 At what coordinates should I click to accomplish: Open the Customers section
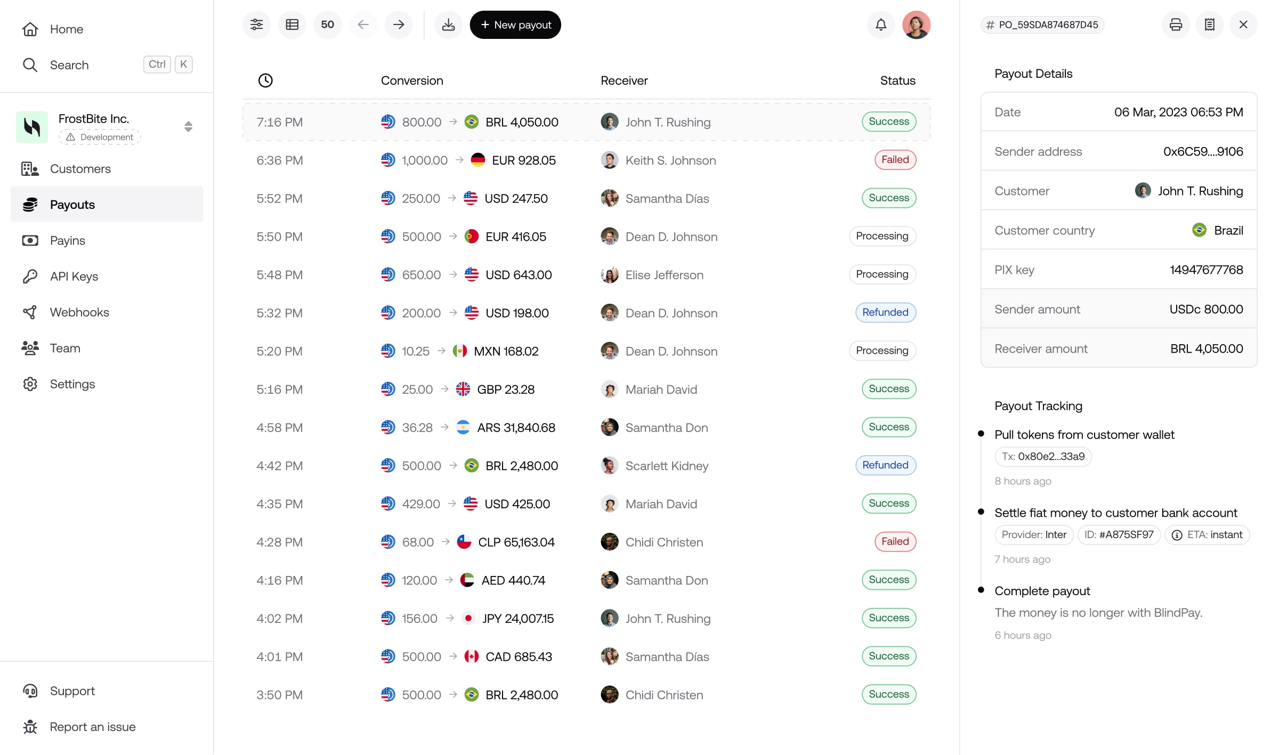(80, 169)
